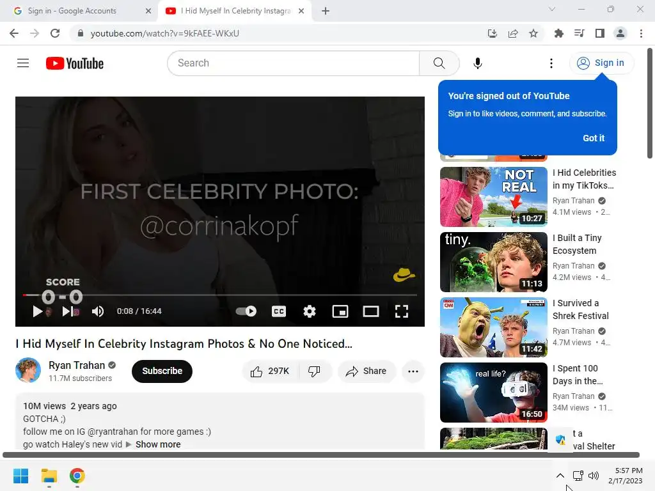Screen dimensions: 655x491
Task: Toggle the autoplay switch
Action: pyautogui.click(x=246, y=311)
